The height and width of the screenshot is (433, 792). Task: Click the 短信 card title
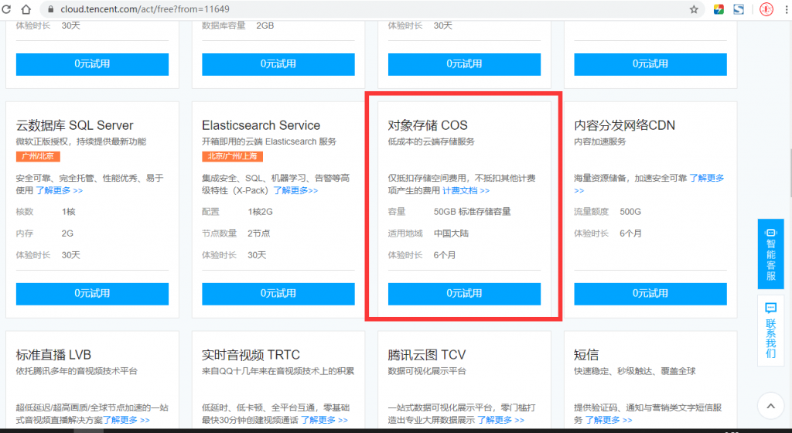[x=586, y=355]
